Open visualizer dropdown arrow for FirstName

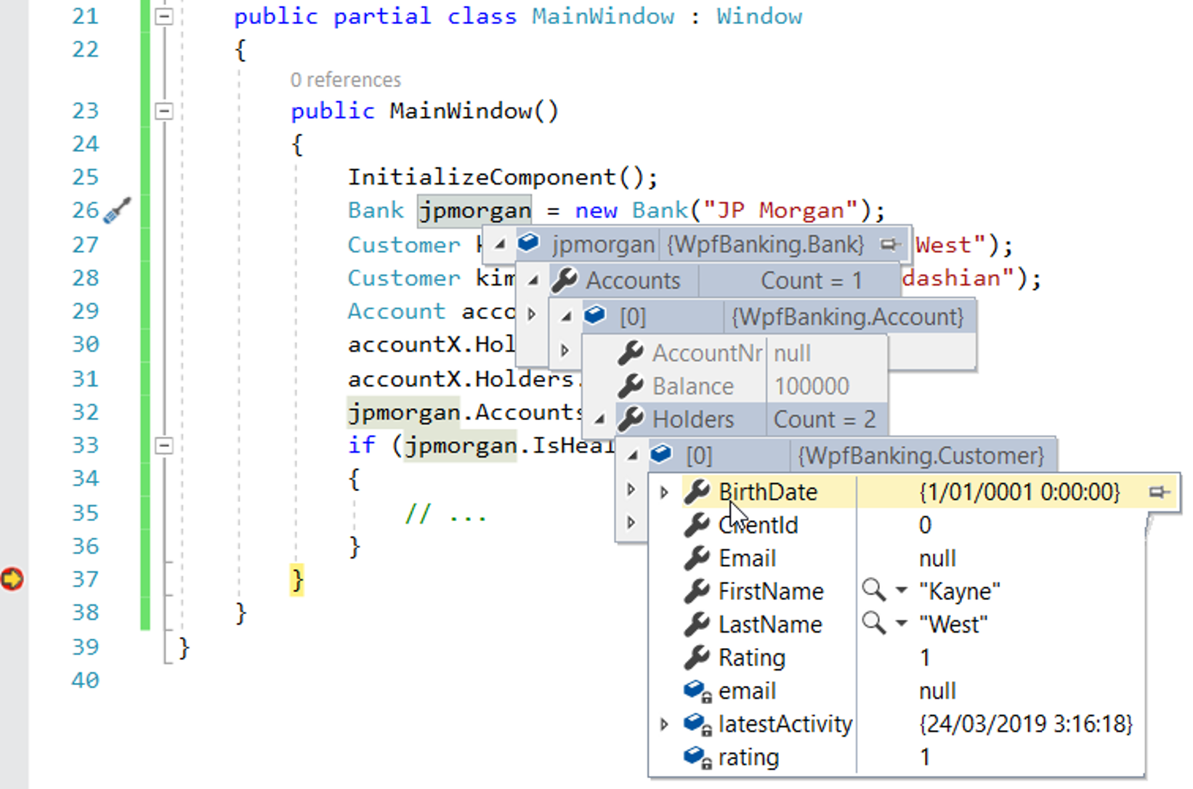click(x=902, y=591)
